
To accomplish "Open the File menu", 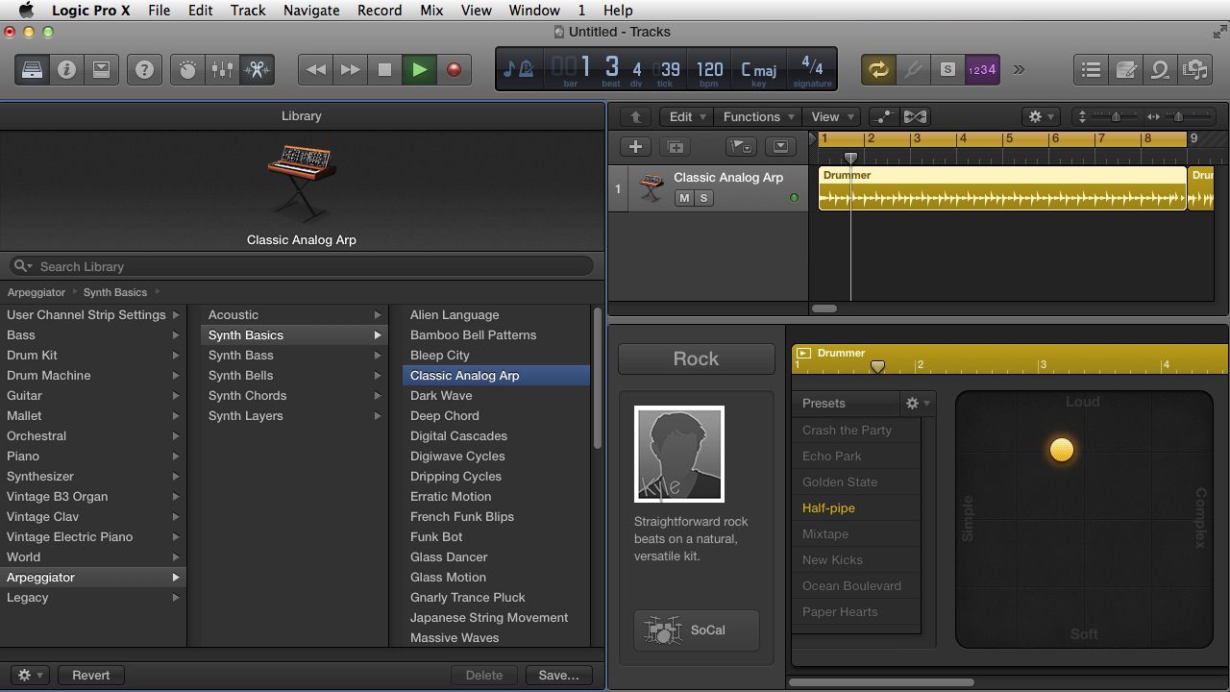I will [159, 11].
